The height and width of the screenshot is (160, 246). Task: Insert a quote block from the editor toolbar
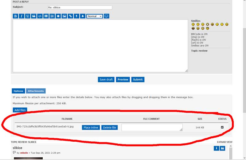pos(34,16)
